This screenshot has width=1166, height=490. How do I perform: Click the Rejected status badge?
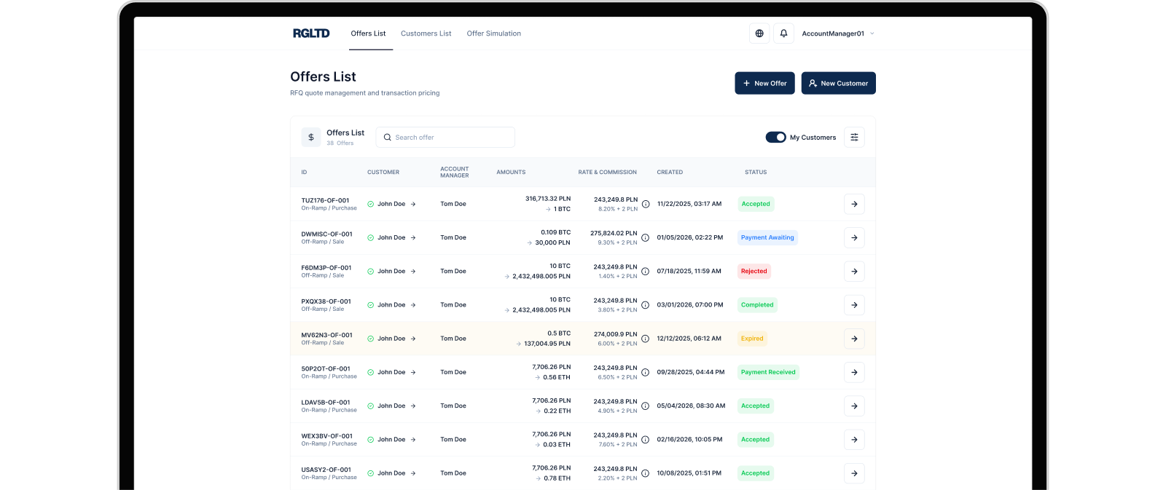(x=754, y=271)
